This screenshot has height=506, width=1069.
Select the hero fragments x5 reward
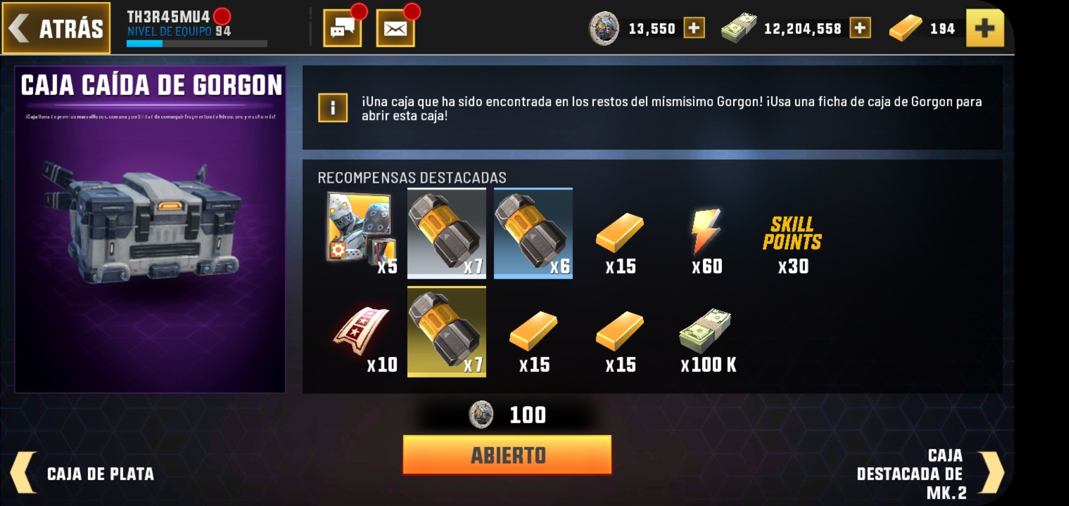click(361, 233)
